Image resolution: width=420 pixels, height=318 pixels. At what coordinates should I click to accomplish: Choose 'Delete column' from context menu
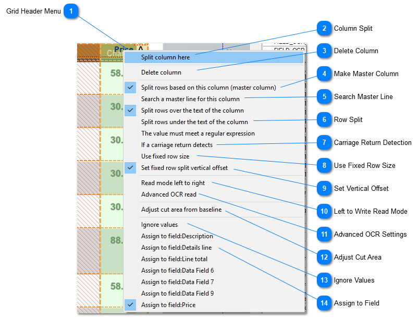point(214,72)
